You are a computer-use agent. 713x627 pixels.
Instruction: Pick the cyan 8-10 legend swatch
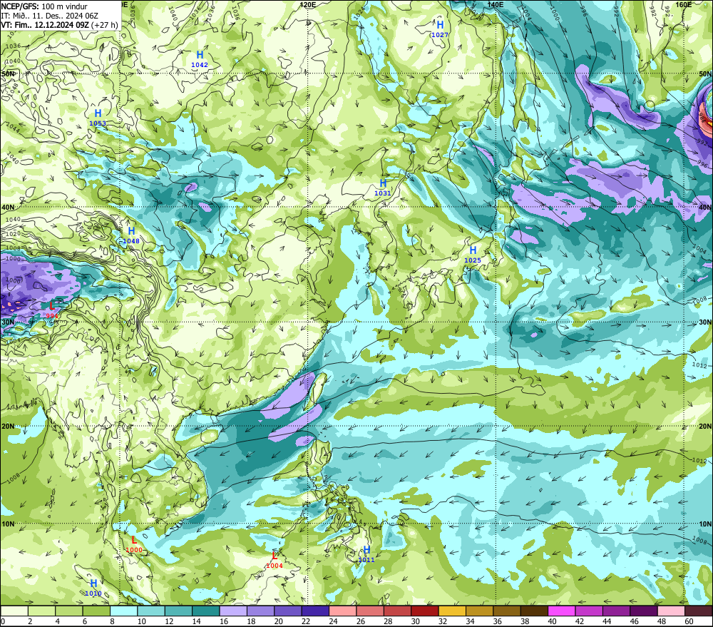pos(123,611)
